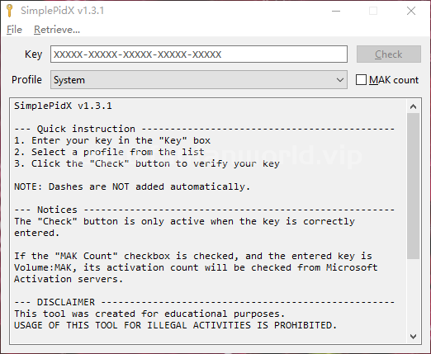This screenshot has width=431, height=354.
Task: Click the Quick instruction heading line
Action: (x=204, y=129)
